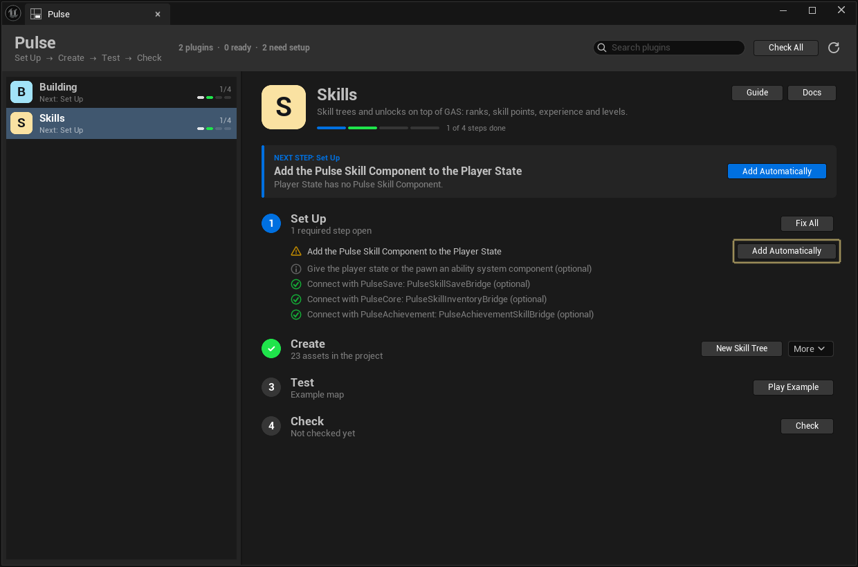Switch to the Pulse tab
This screenshot has height=567, width=858.
coord(98,14)
